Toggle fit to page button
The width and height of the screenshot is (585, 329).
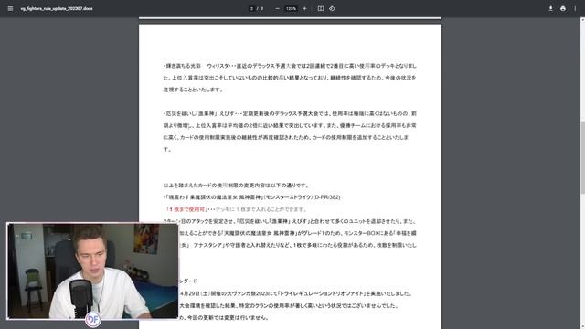click(x=321, y=8)
